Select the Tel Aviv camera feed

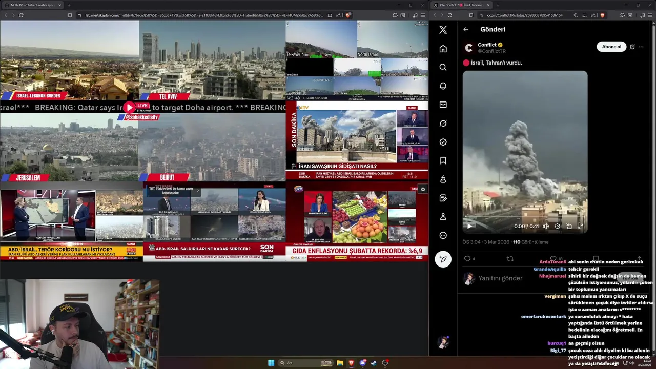pyautogui.click(x=212, y=60)
